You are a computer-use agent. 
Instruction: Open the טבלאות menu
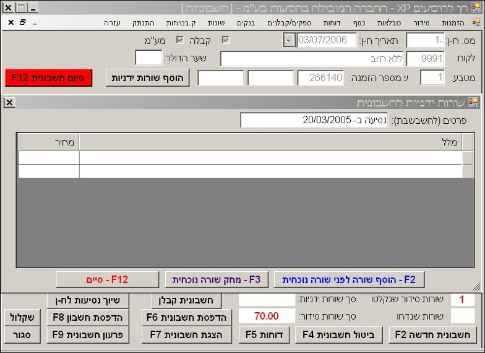point(388,23)
